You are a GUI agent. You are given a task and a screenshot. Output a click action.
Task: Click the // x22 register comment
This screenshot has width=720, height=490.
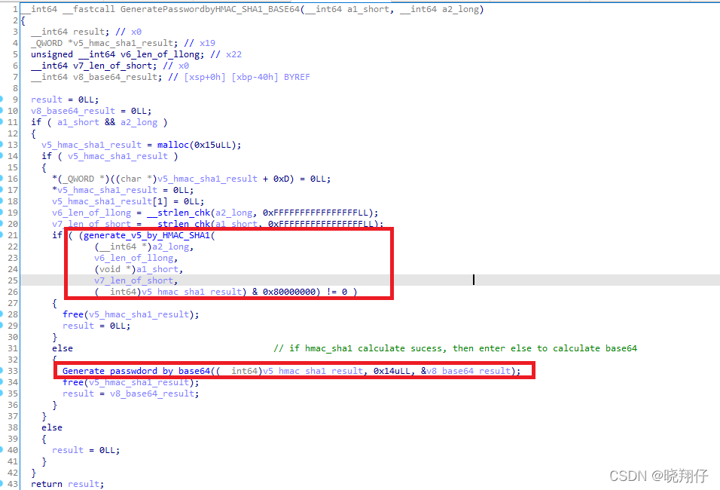[226, 54]
